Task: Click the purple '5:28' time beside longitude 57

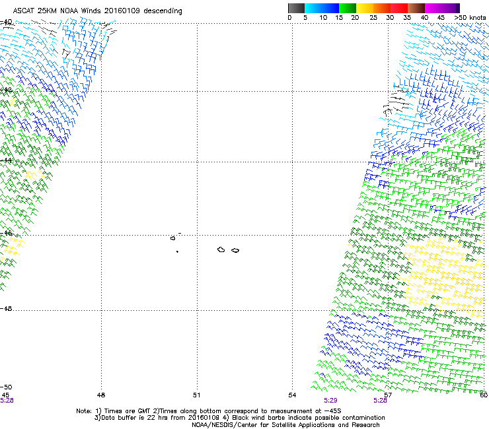Action: pos(380,401)
